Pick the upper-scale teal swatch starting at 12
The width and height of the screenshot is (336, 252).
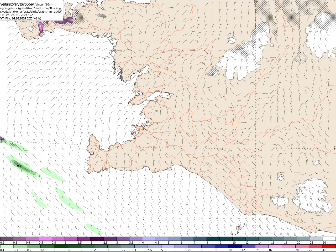click(252, 239)
